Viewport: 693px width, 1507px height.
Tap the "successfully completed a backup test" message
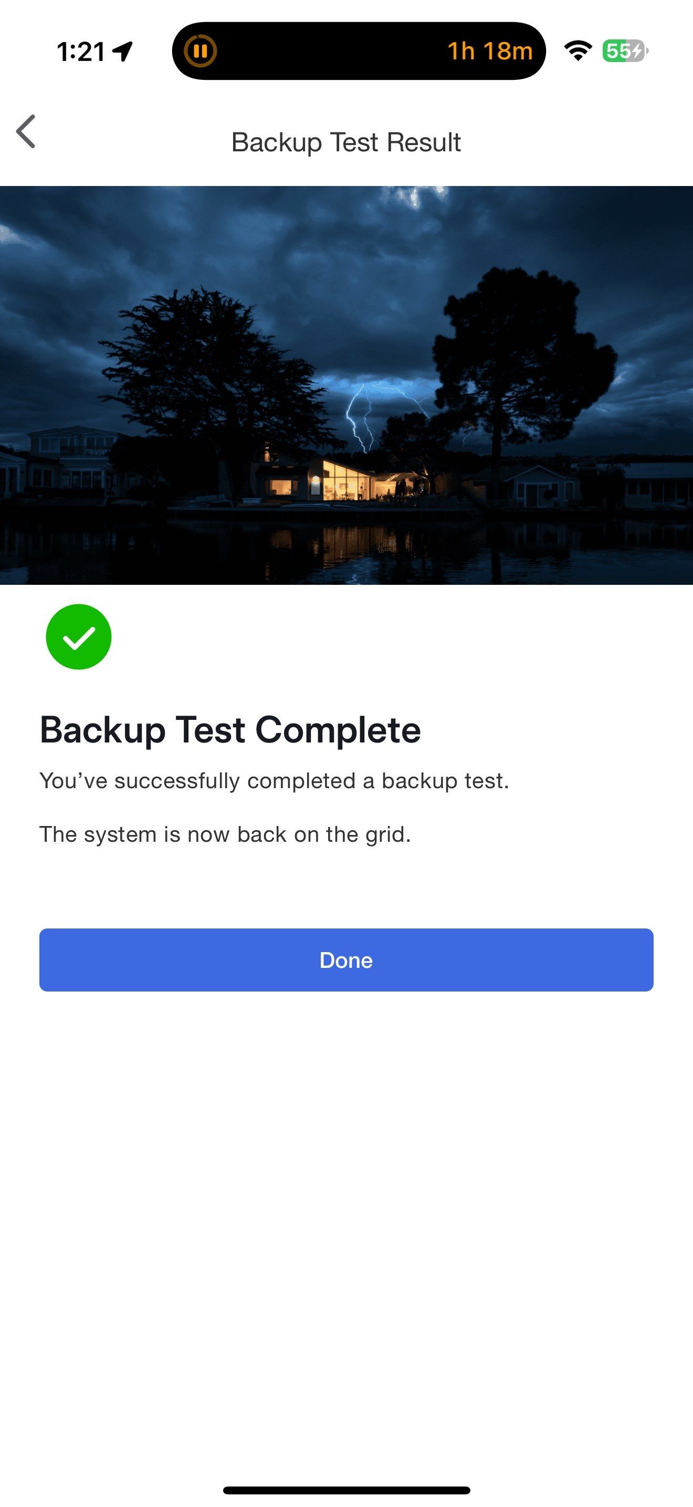pyautogui.click(x=274, y=781)
